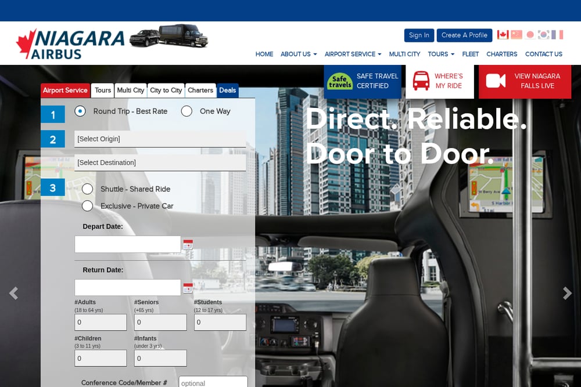Image resolution: width=581 pixels, height=387 pixels.
Task: Go to the Home page link
Action: tap(264, 54)
